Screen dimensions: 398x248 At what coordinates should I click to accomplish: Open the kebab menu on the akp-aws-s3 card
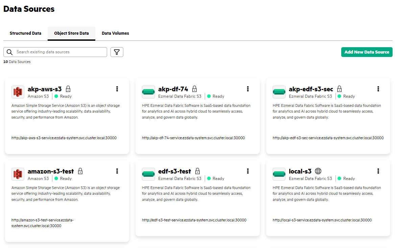(117, 89)
